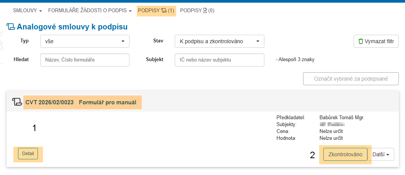This screenshot has width=405, height=175.
Task: Open the CVT 2026/02/0023 Formulář pro manuál link
Action: pyautogui.click(x=81, y=102)
